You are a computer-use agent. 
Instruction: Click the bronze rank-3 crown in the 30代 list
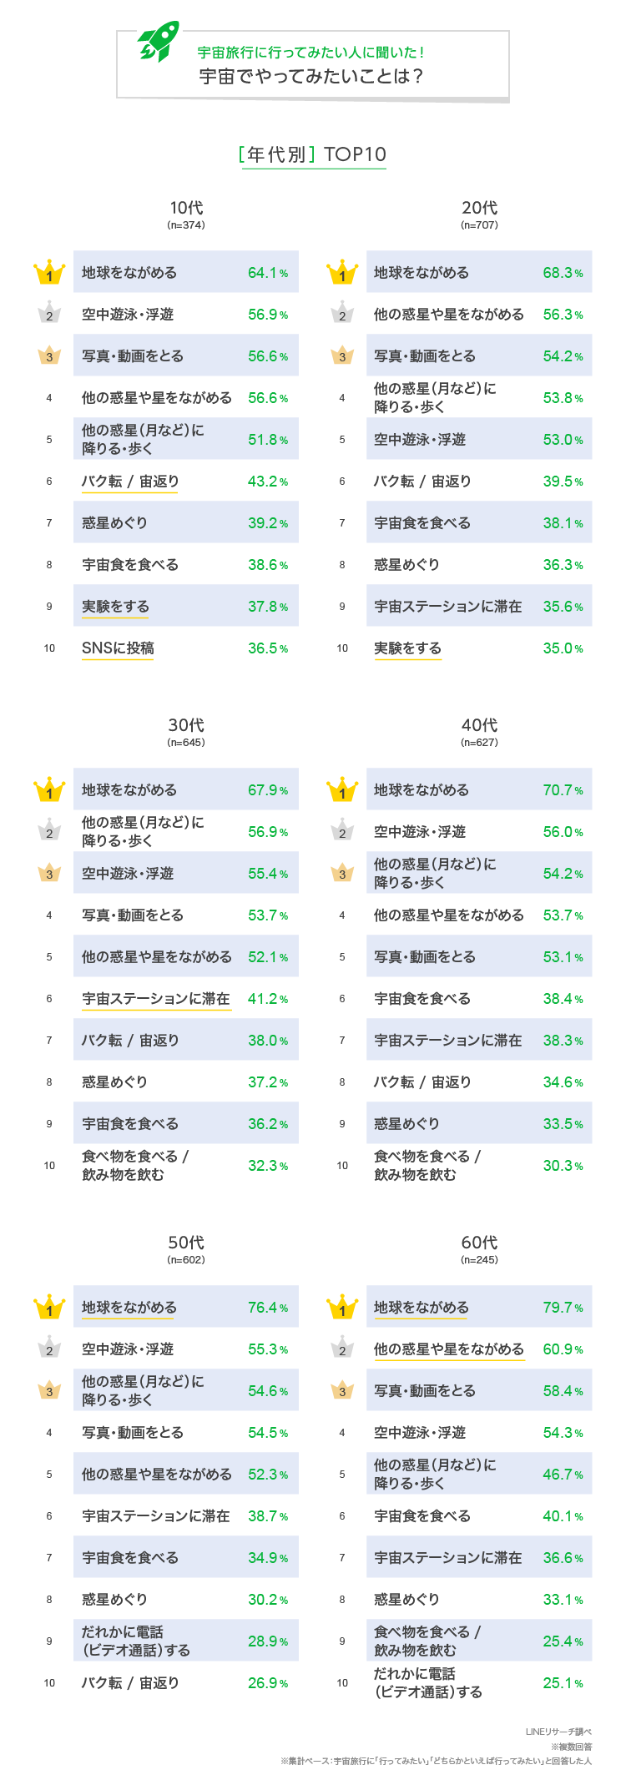pyautogui.click(x=49, y=873)
